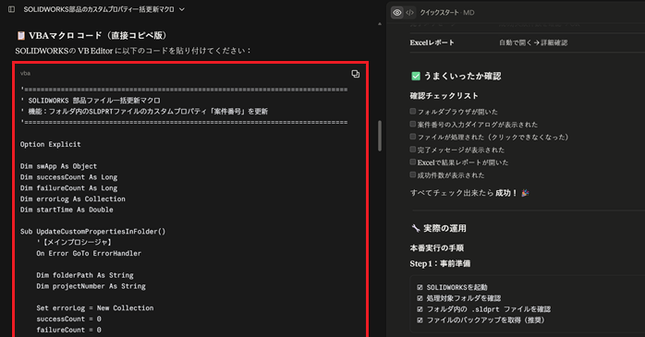Click the 処理対象フォルダを確認 line
Viewport: 645px width, 337px height.
pyautogui.click(x=464, y=298)
